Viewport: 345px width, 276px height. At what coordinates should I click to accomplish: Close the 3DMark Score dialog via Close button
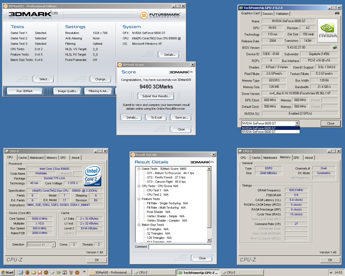click(181, 129)
